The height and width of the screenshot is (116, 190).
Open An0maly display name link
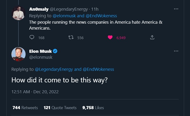(39, 9)
